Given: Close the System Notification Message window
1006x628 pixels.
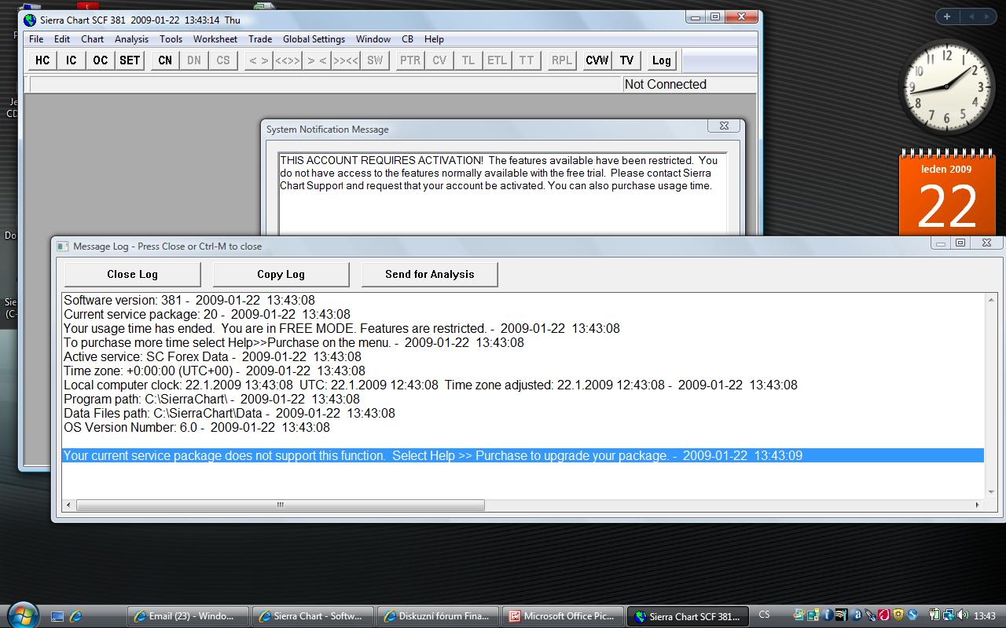Looking at the screenshot, I should coord(724,126).
